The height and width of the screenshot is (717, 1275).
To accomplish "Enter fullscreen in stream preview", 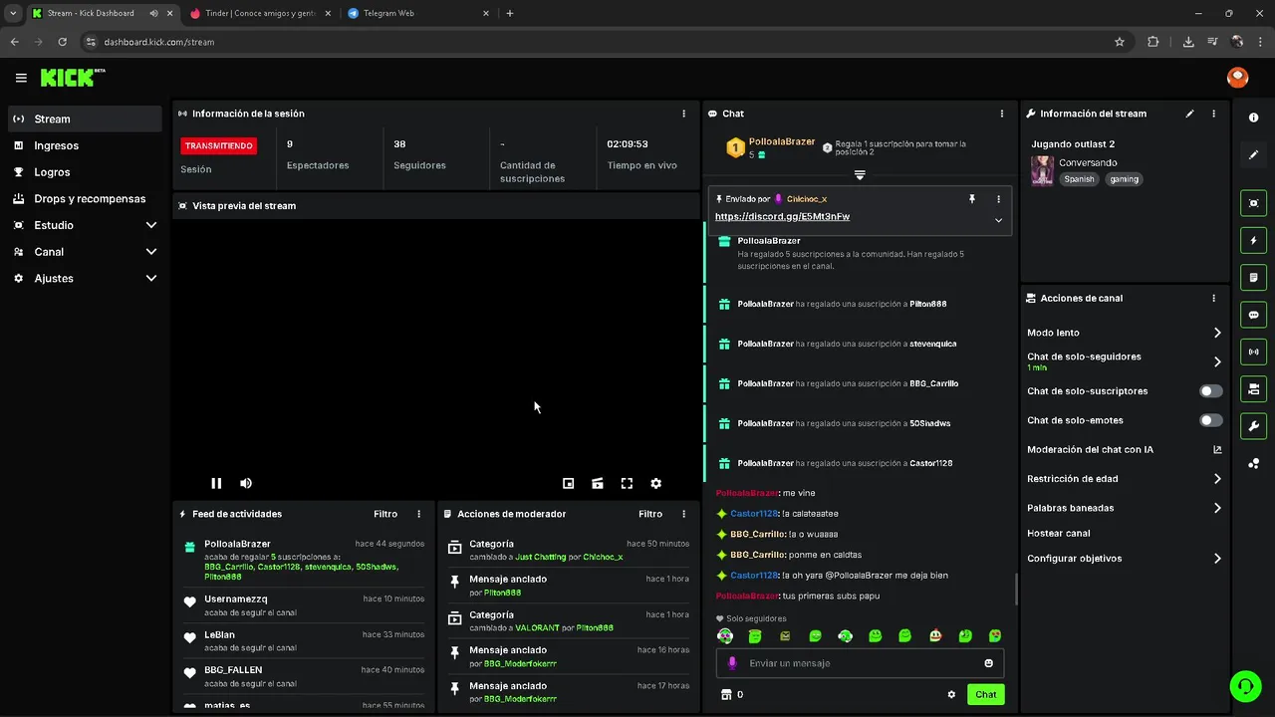I will 627,483.
